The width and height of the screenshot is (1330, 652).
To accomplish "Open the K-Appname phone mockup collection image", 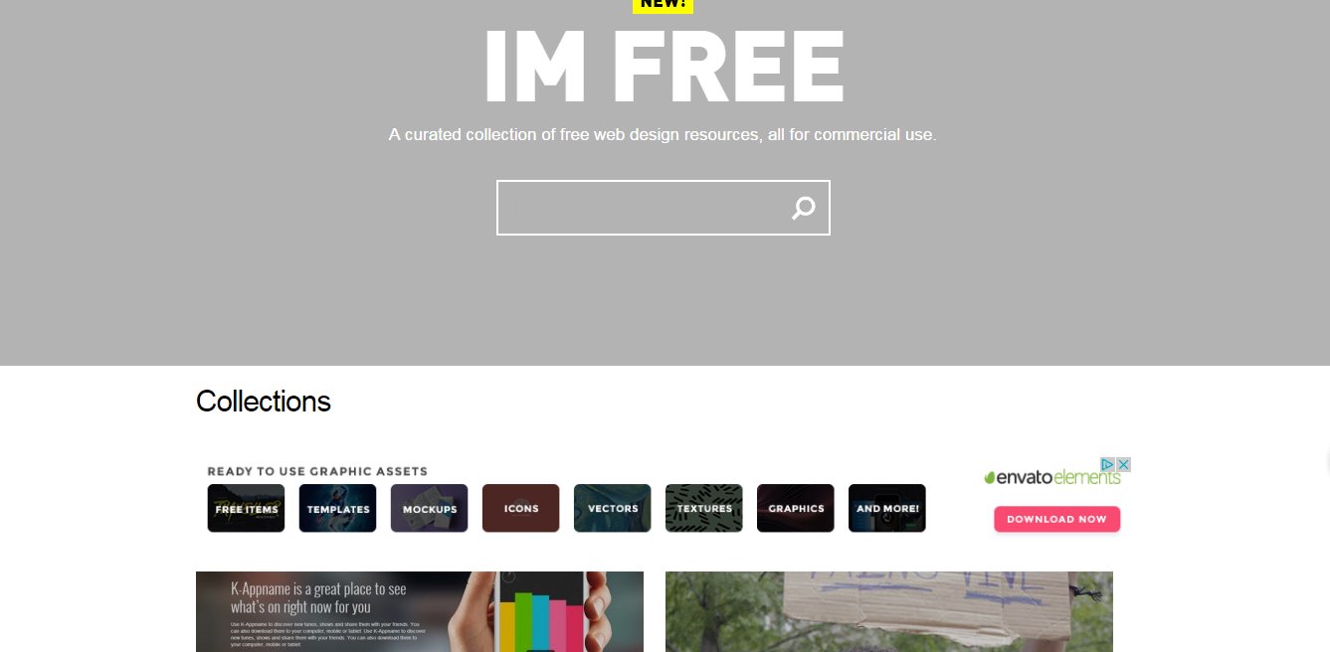I will tap(420, 611).
